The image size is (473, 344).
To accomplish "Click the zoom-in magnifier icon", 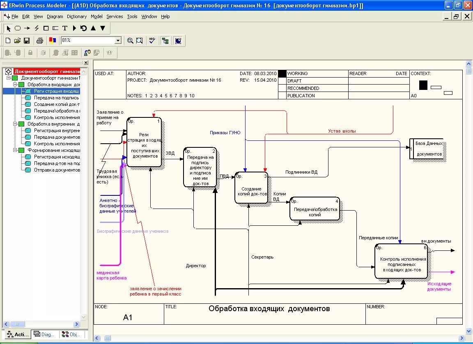I will pos(130,40).
